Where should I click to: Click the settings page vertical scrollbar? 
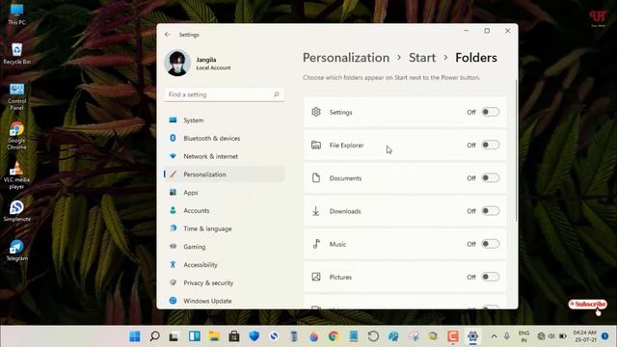pyautogui.click(x=516, y=150)
